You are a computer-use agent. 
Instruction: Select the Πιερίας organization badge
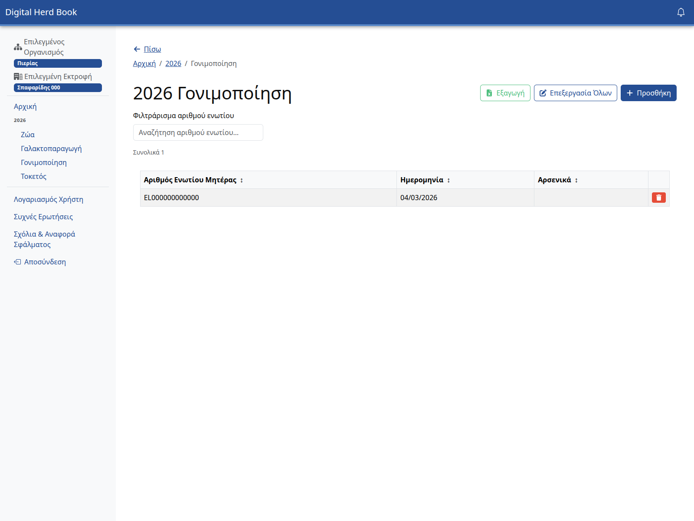58,63
